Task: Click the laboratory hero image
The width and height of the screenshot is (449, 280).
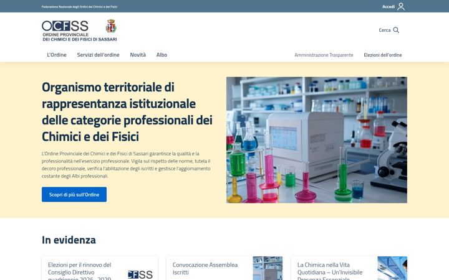Action: pos(317,140)
